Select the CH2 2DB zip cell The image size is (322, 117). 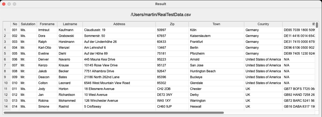pyautogui.click(x=172, y=89)
